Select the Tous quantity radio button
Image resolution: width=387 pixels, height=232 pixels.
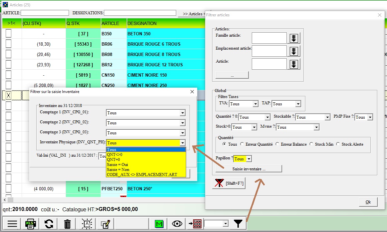(224, 144)
